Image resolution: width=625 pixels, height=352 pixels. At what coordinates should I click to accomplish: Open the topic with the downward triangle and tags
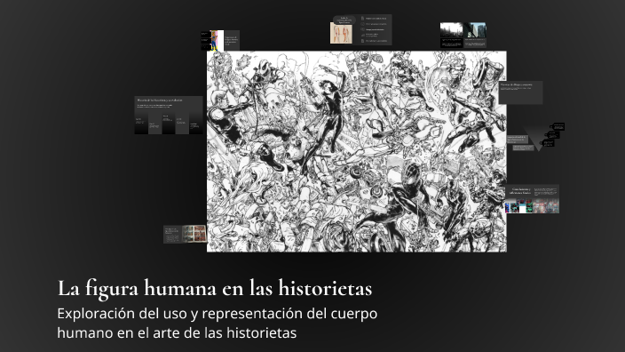point(535,138)
